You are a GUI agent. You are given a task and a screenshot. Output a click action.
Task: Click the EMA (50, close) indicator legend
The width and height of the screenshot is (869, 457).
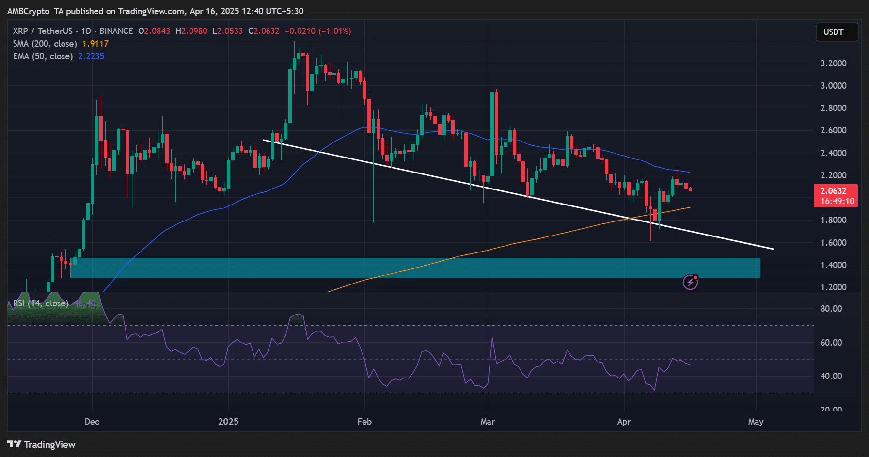point(43,56)
